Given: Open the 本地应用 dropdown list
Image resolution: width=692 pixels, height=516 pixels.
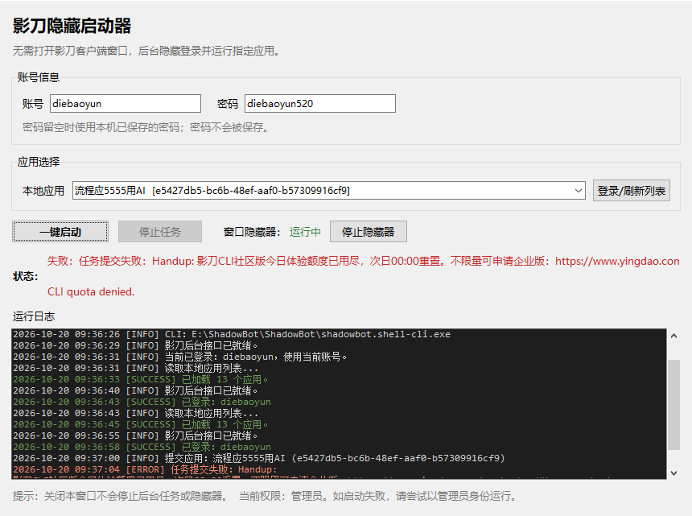Looking at the screenshot, I should pyautogui.click(x=329, y=191).
